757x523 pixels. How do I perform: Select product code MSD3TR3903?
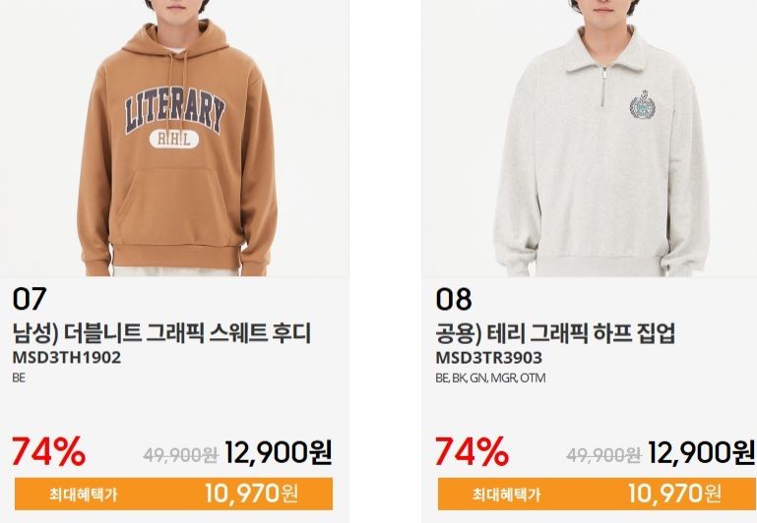tap(488, 358)
